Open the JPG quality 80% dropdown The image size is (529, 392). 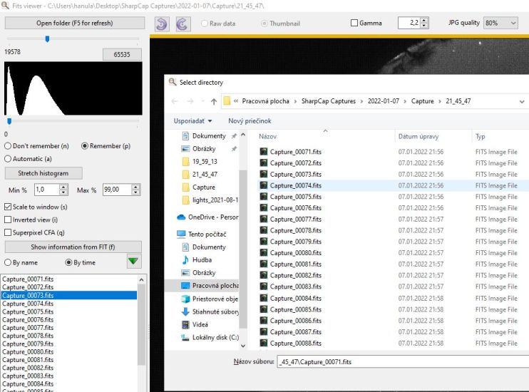(x=500, y=23)
